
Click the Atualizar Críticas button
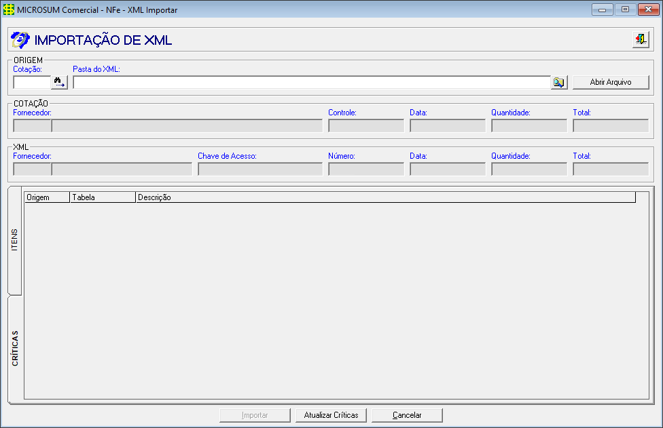point(331,414)
